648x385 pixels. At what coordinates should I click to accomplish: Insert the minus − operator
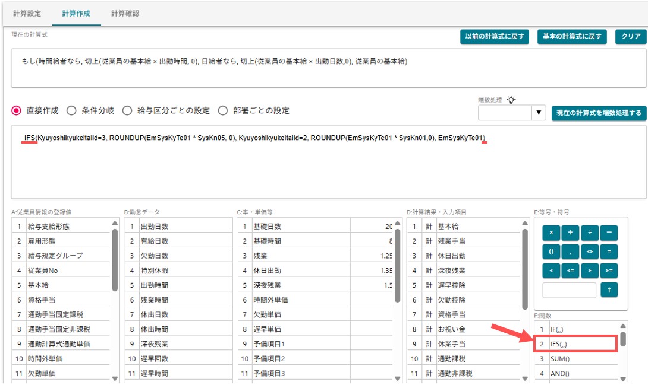[609, 233]
